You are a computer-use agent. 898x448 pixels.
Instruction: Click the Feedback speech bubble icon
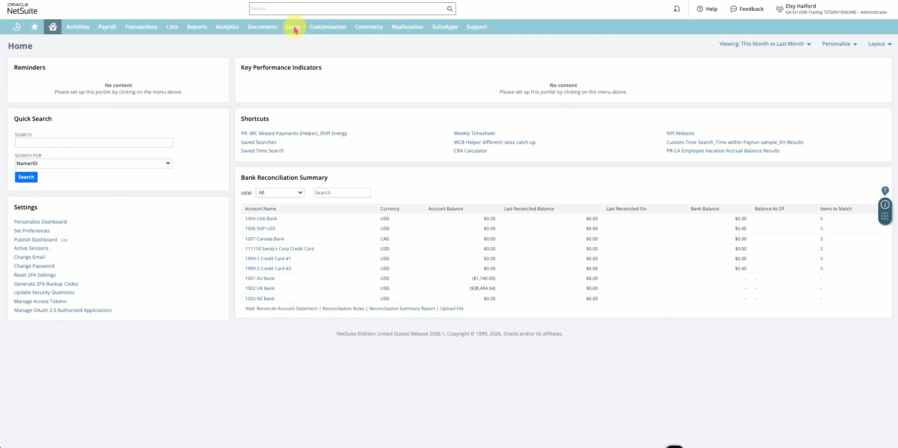pos(733,8)
